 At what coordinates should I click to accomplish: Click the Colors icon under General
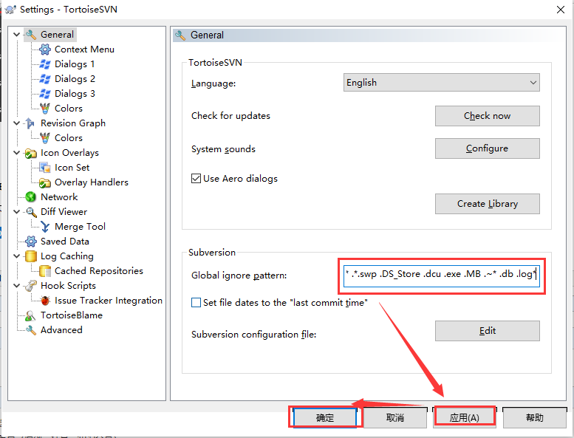tap(44, 109)
